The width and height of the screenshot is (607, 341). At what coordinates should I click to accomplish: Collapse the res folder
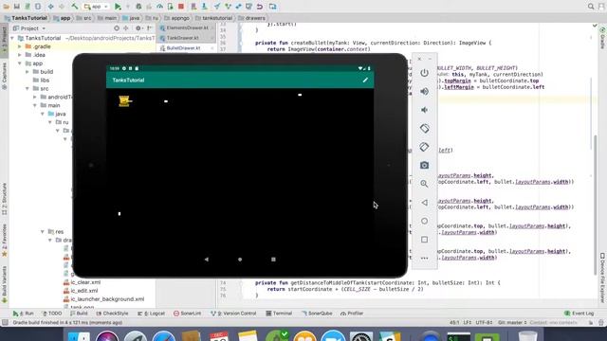point(42,232)
